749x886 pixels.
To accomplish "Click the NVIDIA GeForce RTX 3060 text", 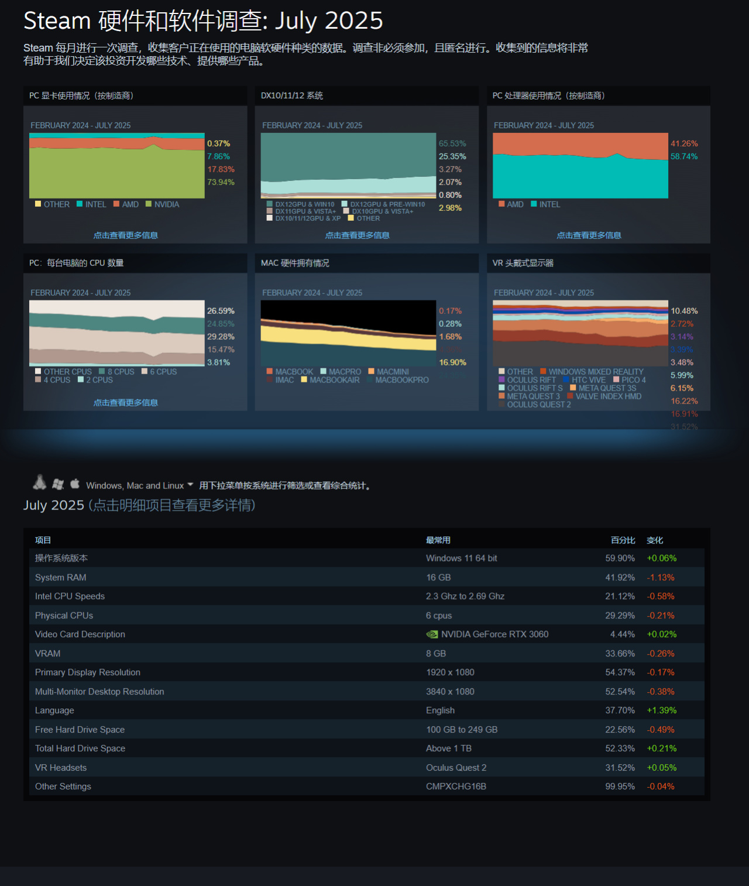I will click(495, 634).
